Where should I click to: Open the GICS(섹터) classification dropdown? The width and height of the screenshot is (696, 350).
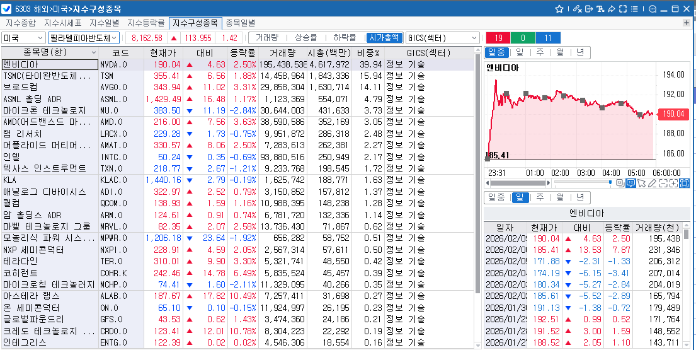(443, 38)
